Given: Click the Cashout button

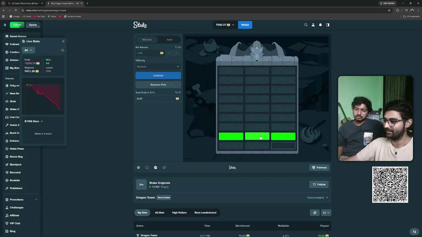Looking at the screenshot, I should pos(158,75).
